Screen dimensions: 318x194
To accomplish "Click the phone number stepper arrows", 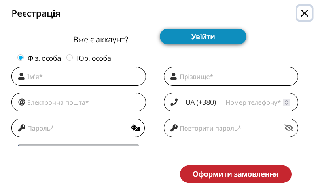I will (286, 102).
